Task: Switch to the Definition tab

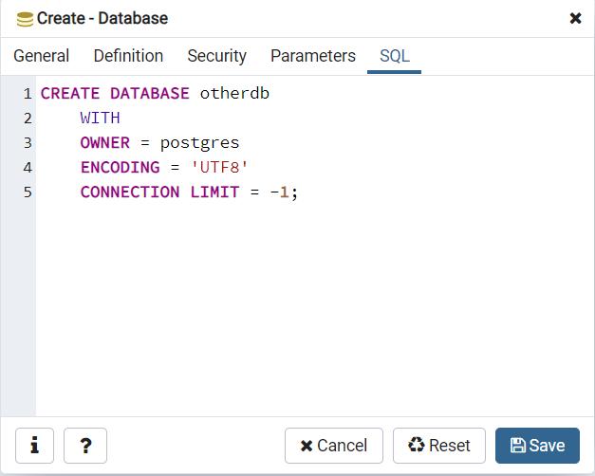Action: click(128, 56)
